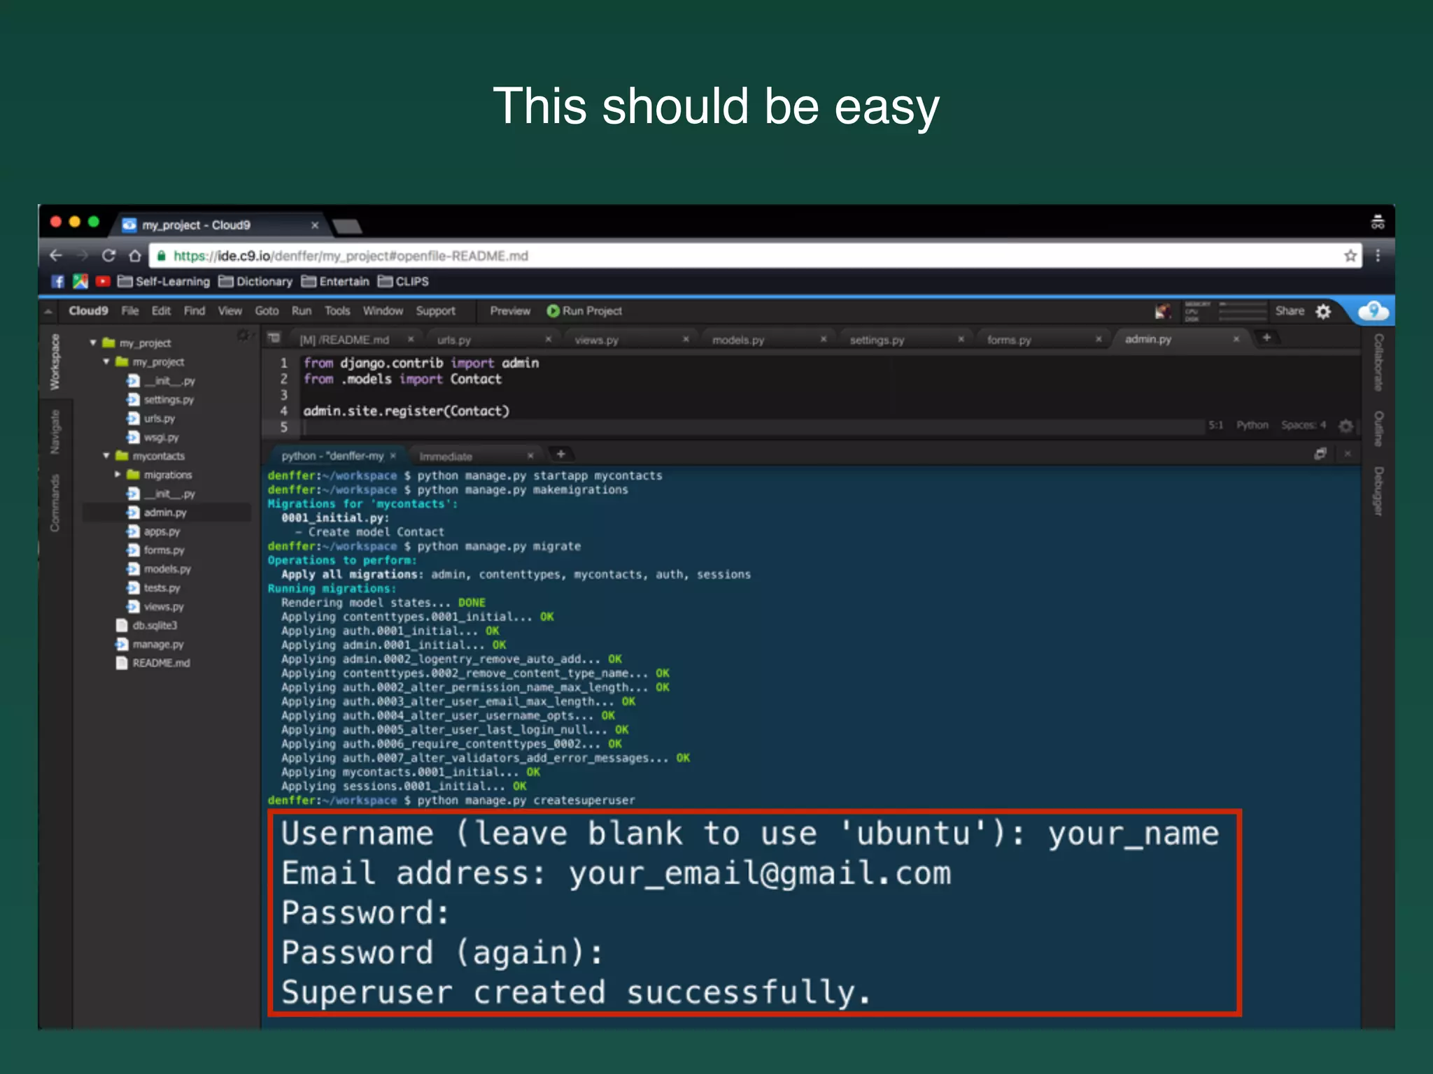Collapse the mycontacts folder
The image size is (1433, 1074).
(106, 456)
